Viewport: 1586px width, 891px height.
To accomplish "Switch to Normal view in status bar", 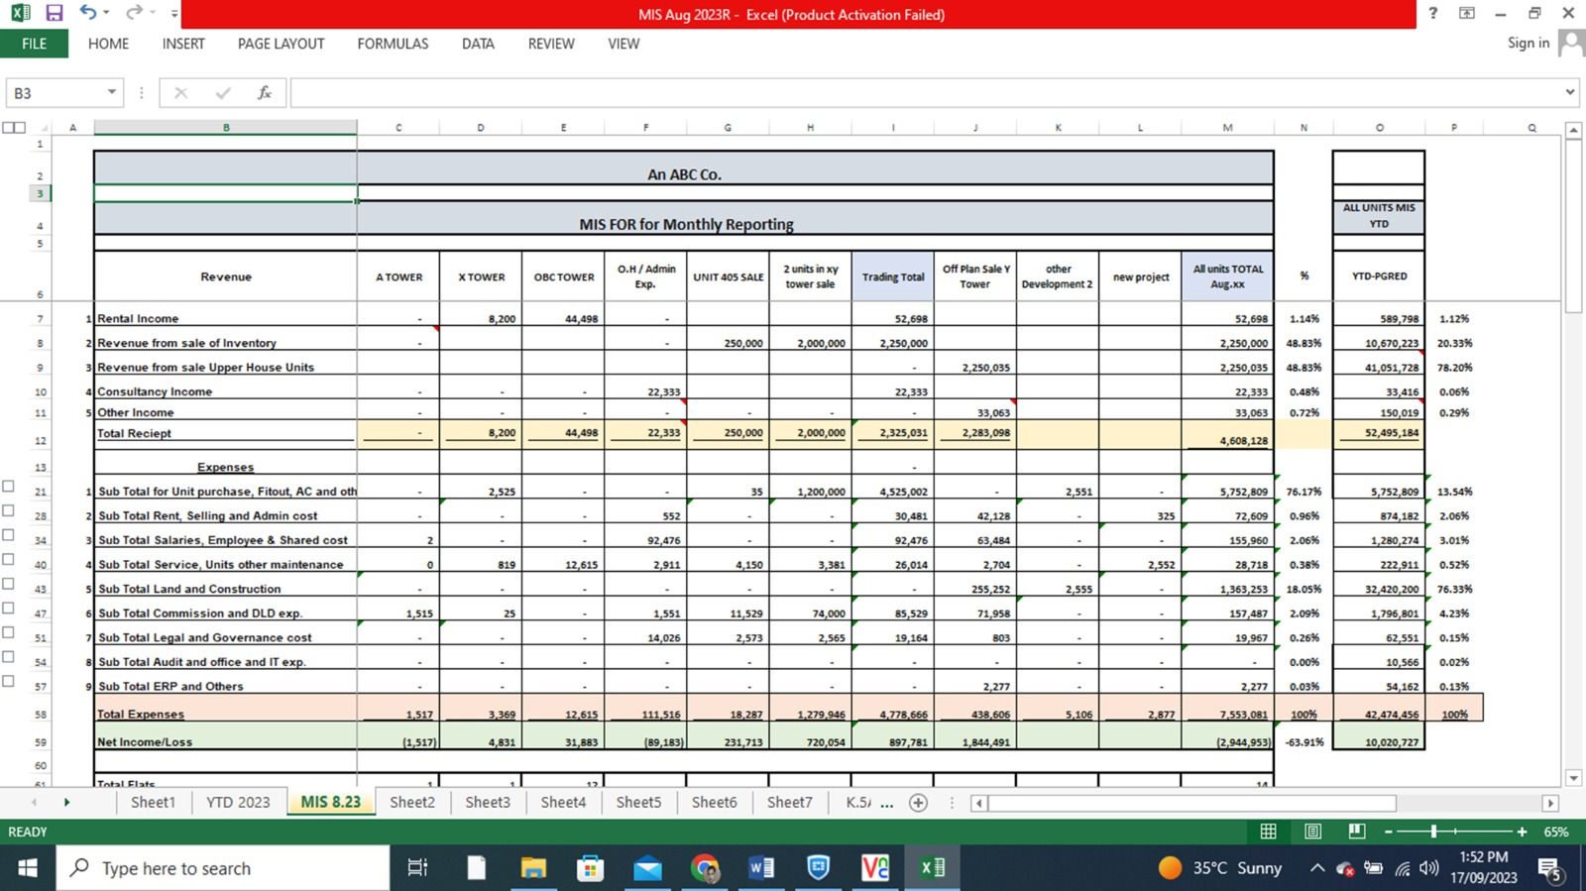I will pos(1268,832).
